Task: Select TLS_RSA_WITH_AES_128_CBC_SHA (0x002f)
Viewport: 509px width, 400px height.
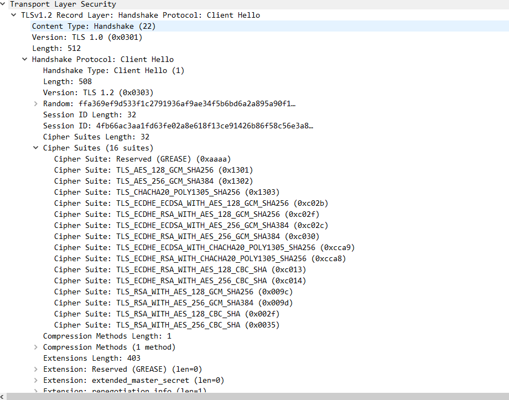Action: coord(167,314)
